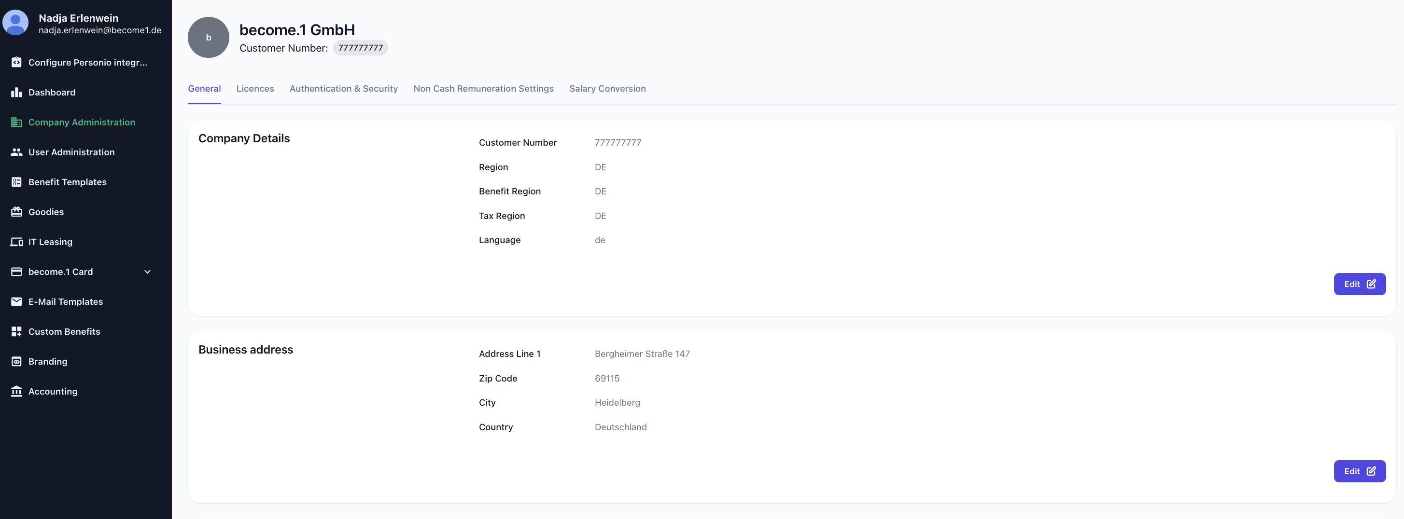Click the Configure Personio integration icon

[16, 62]
